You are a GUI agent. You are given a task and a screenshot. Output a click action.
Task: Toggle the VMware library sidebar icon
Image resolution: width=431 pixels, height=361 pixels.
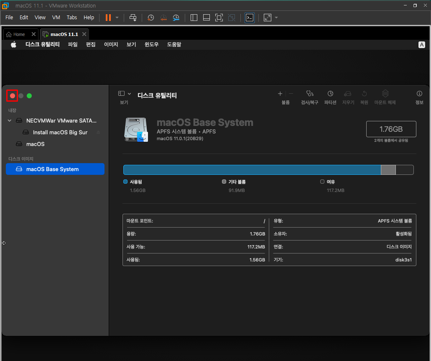(194, 18)
